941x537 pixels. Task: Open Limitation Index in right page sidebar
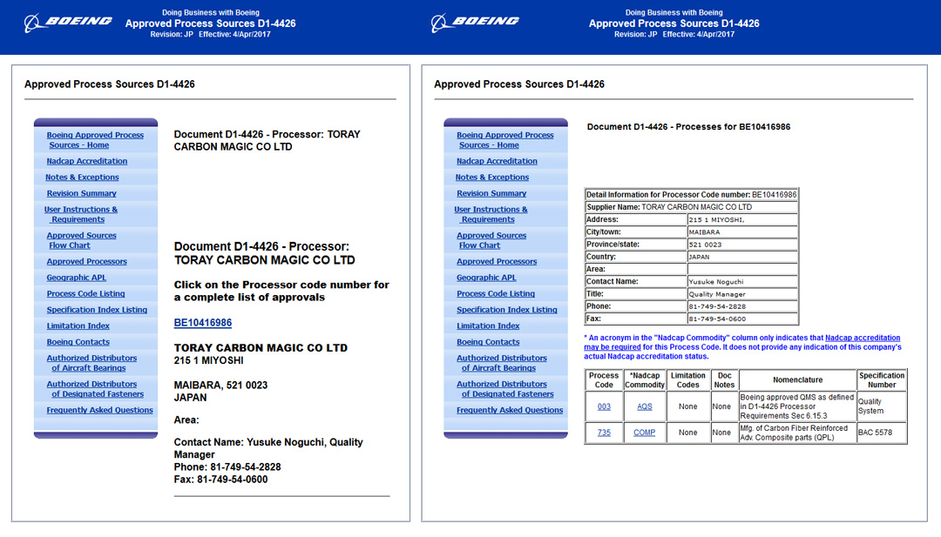(488, 326)
